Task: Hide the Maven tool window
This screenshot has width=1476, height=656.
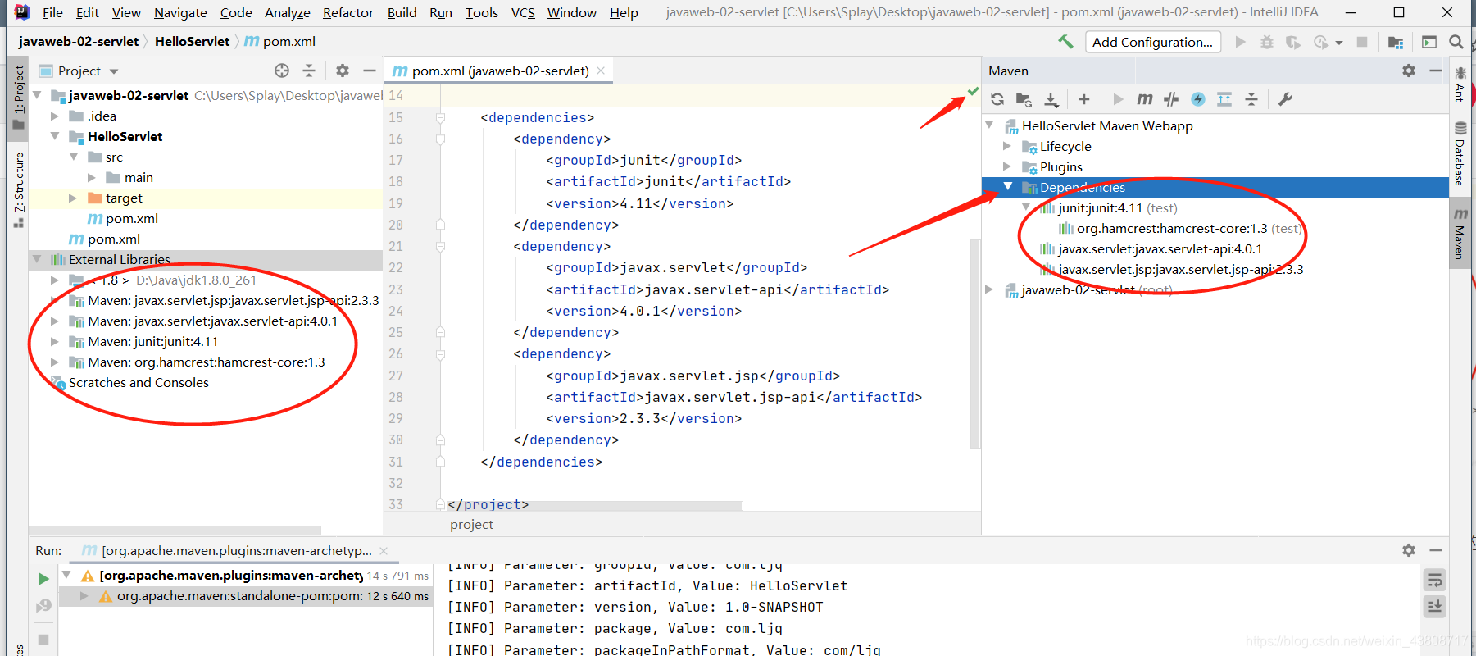Action: click(1436, 71)
